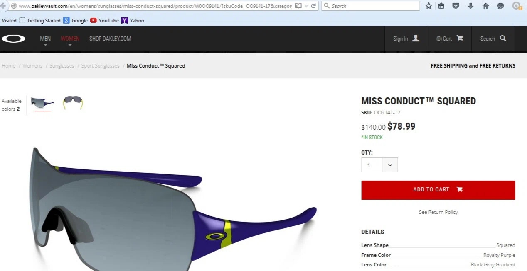
Task: Show bookmarks list icon in browser toolbar
Action: click(x=441, y=6)
